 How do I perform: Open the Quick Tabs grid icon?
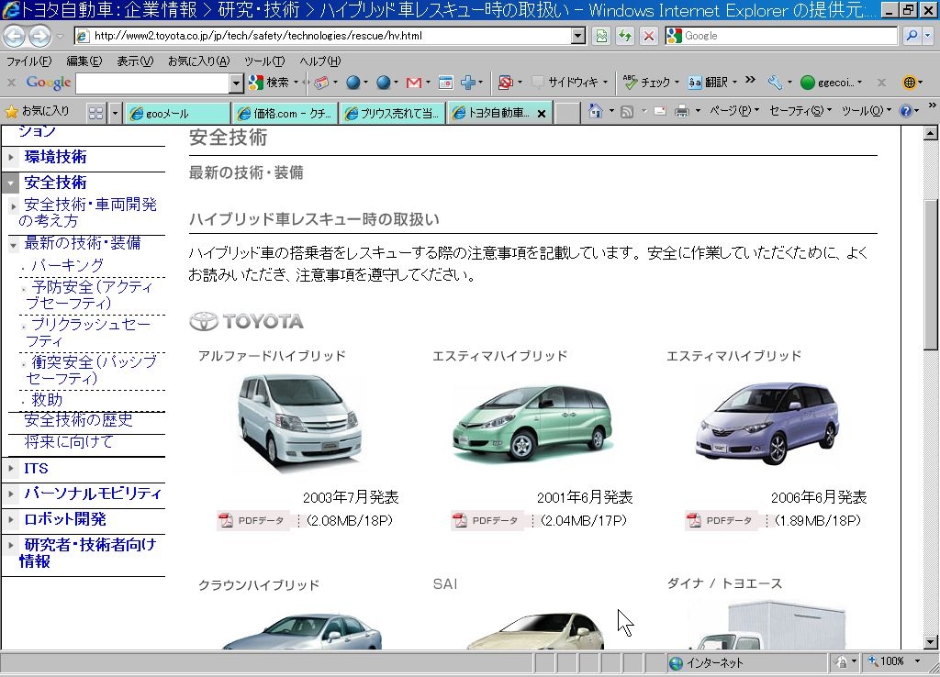click(x=95, y=113)
